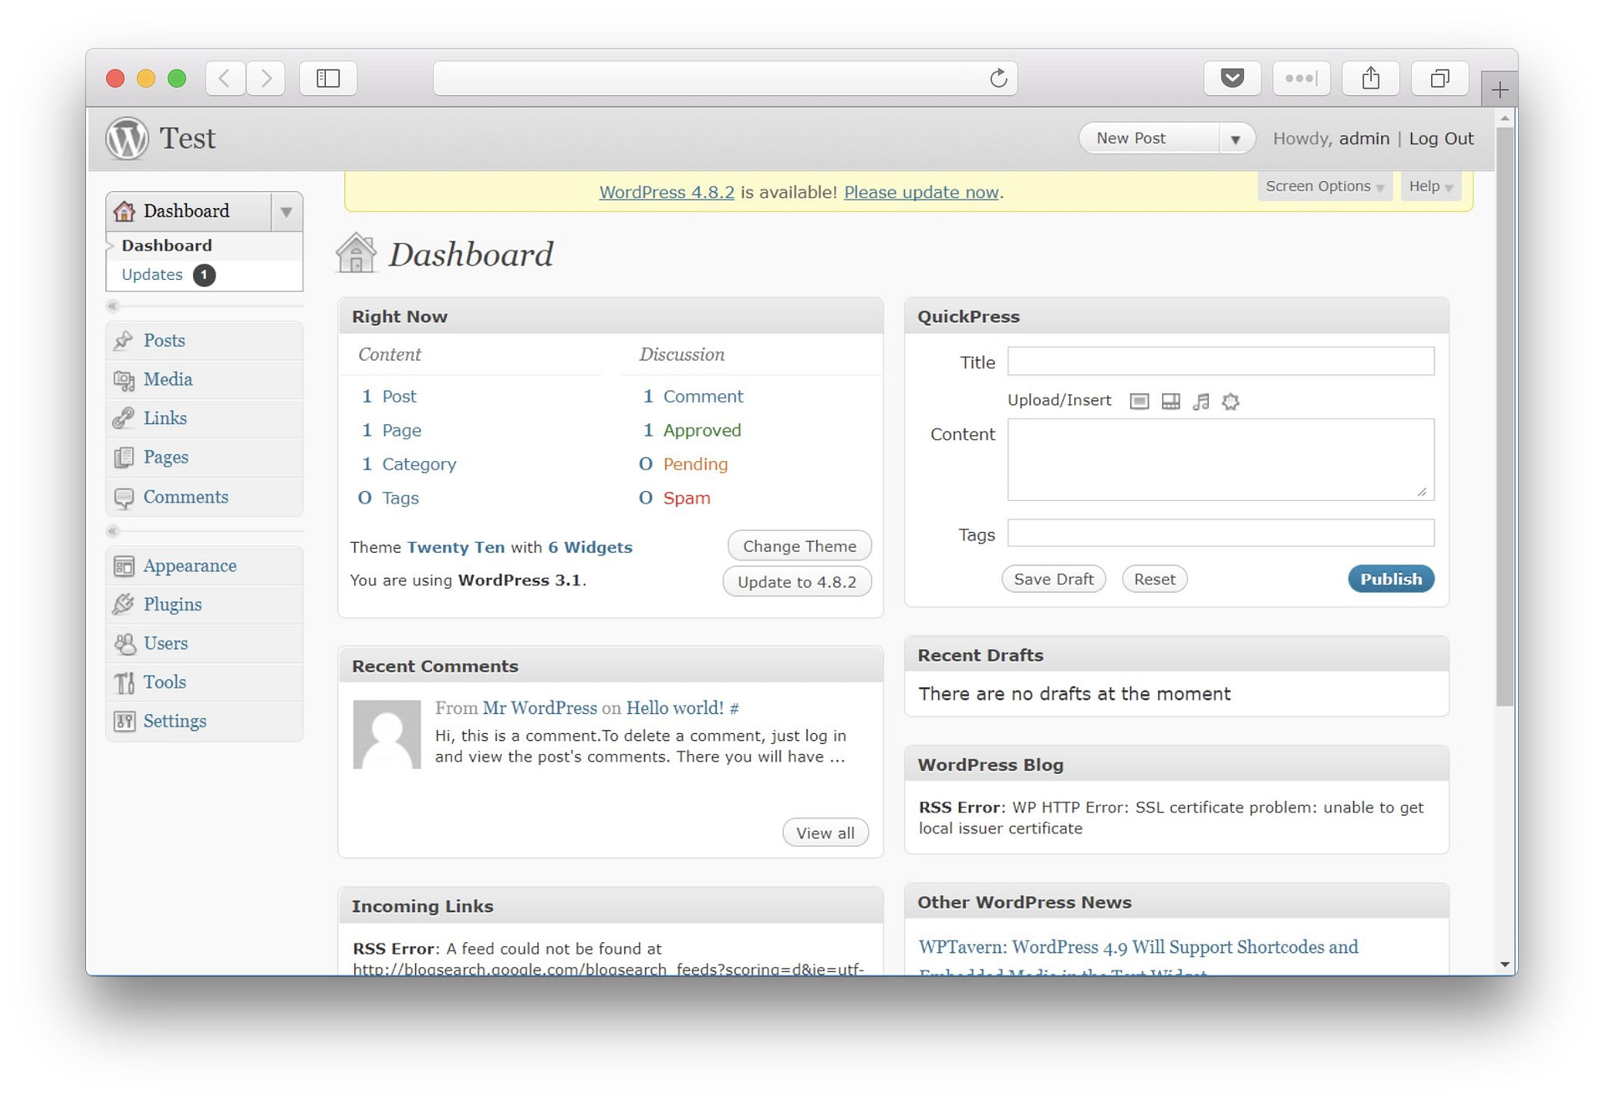Viewport: 1604px width, 1099px height.
Task: Open the Settings menu icon
Action: coord(124,721)
